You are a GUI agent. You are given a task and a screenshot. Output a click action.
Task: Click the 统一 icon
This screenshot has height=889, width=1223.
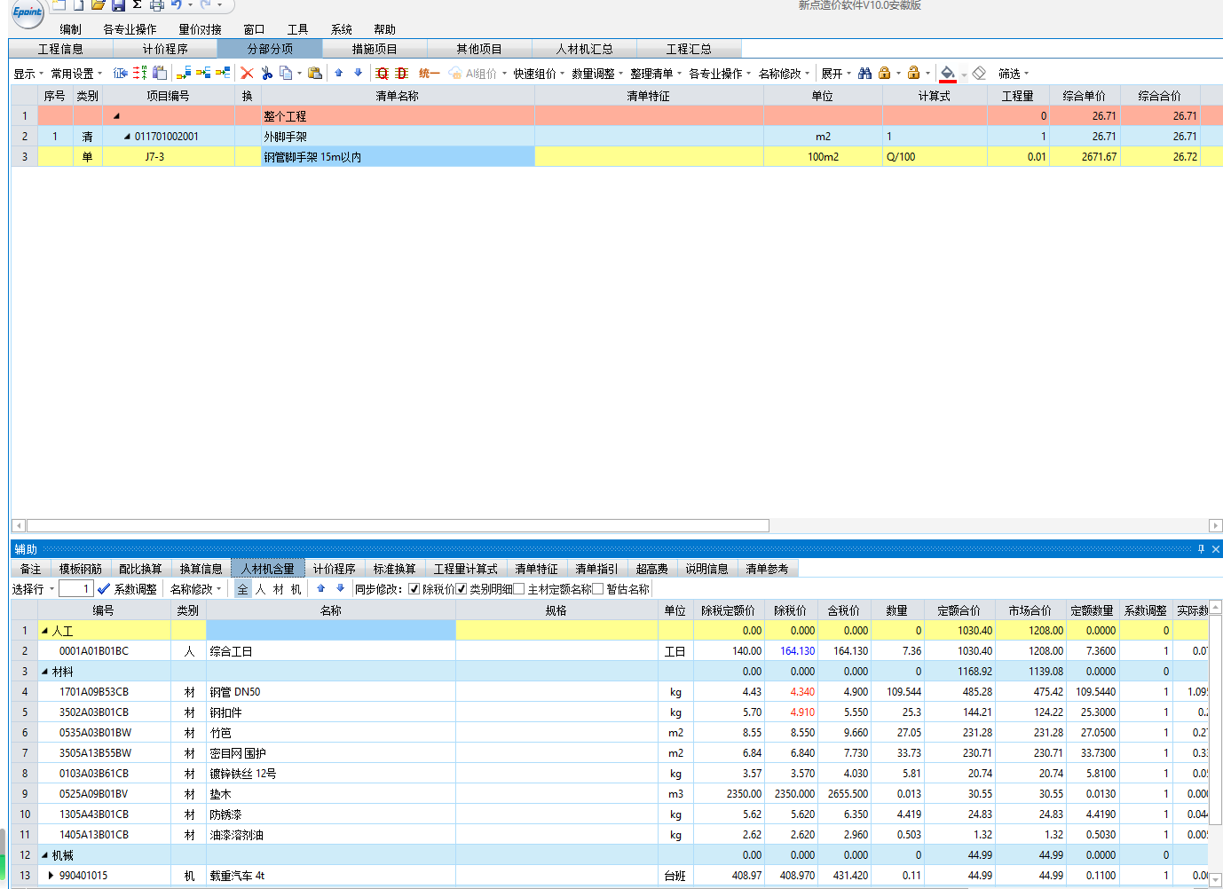coord(429,74)
